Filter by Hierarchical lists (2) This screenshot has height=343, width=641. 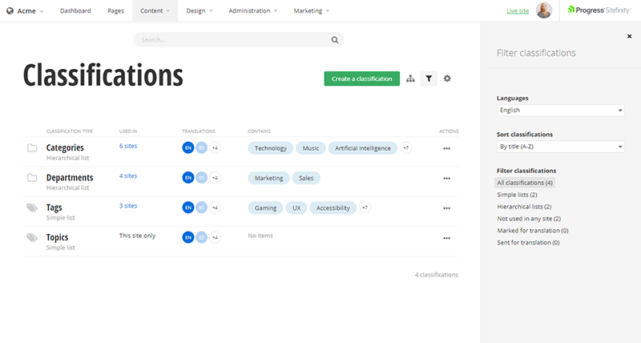pos(524,207)
